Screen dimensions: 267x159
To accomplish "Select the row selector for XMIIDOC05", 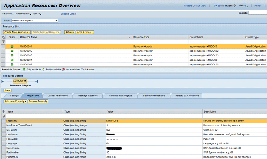I will coord(3,65).
